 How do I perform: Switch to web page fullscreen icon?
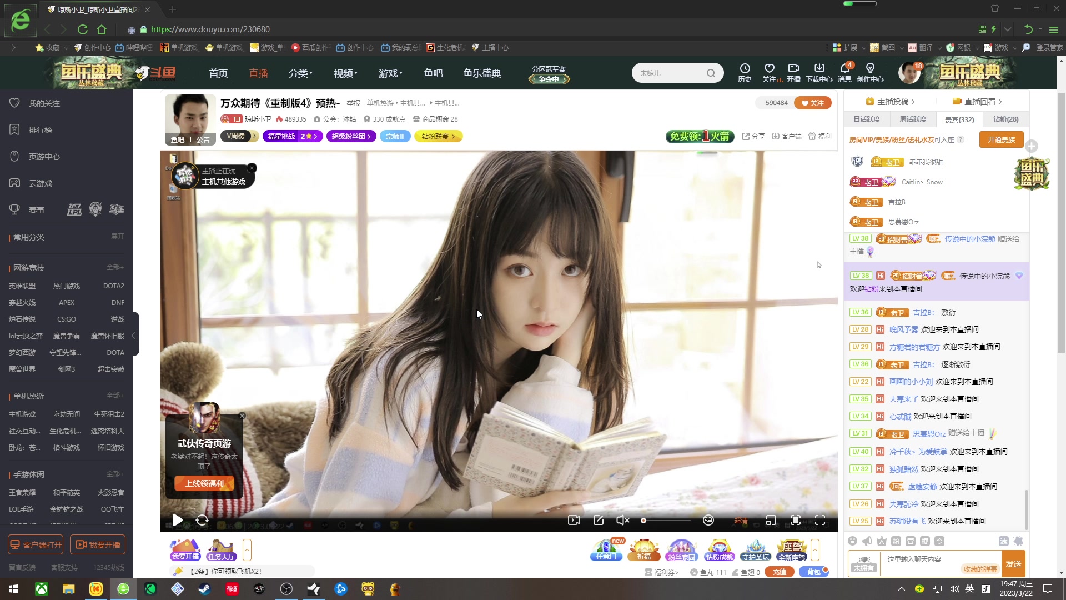tap(796, 520)
